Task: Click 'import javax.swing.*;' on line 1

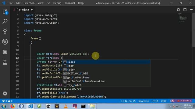Action: (x=41, y=15)
